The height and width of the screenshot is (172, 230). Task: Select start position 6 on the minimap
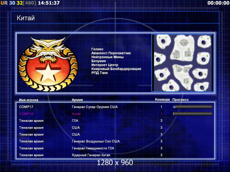click(202, 88)
